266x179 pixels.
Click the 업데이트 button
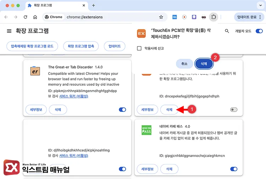click(115, 46)
